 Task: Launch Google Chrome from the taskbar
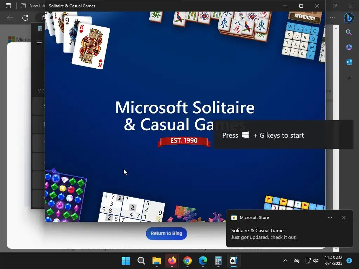[188, 261]
